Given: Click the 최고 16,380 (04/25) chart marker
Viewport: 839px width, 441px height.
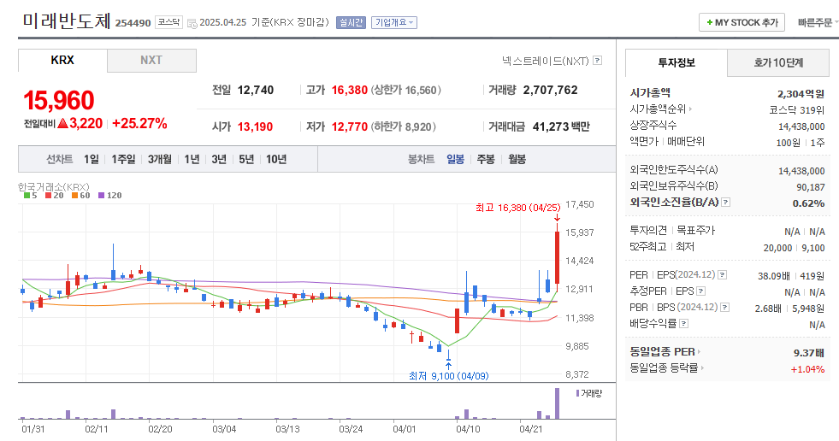Looking at the screenshot, I should (x=518, y=208).
